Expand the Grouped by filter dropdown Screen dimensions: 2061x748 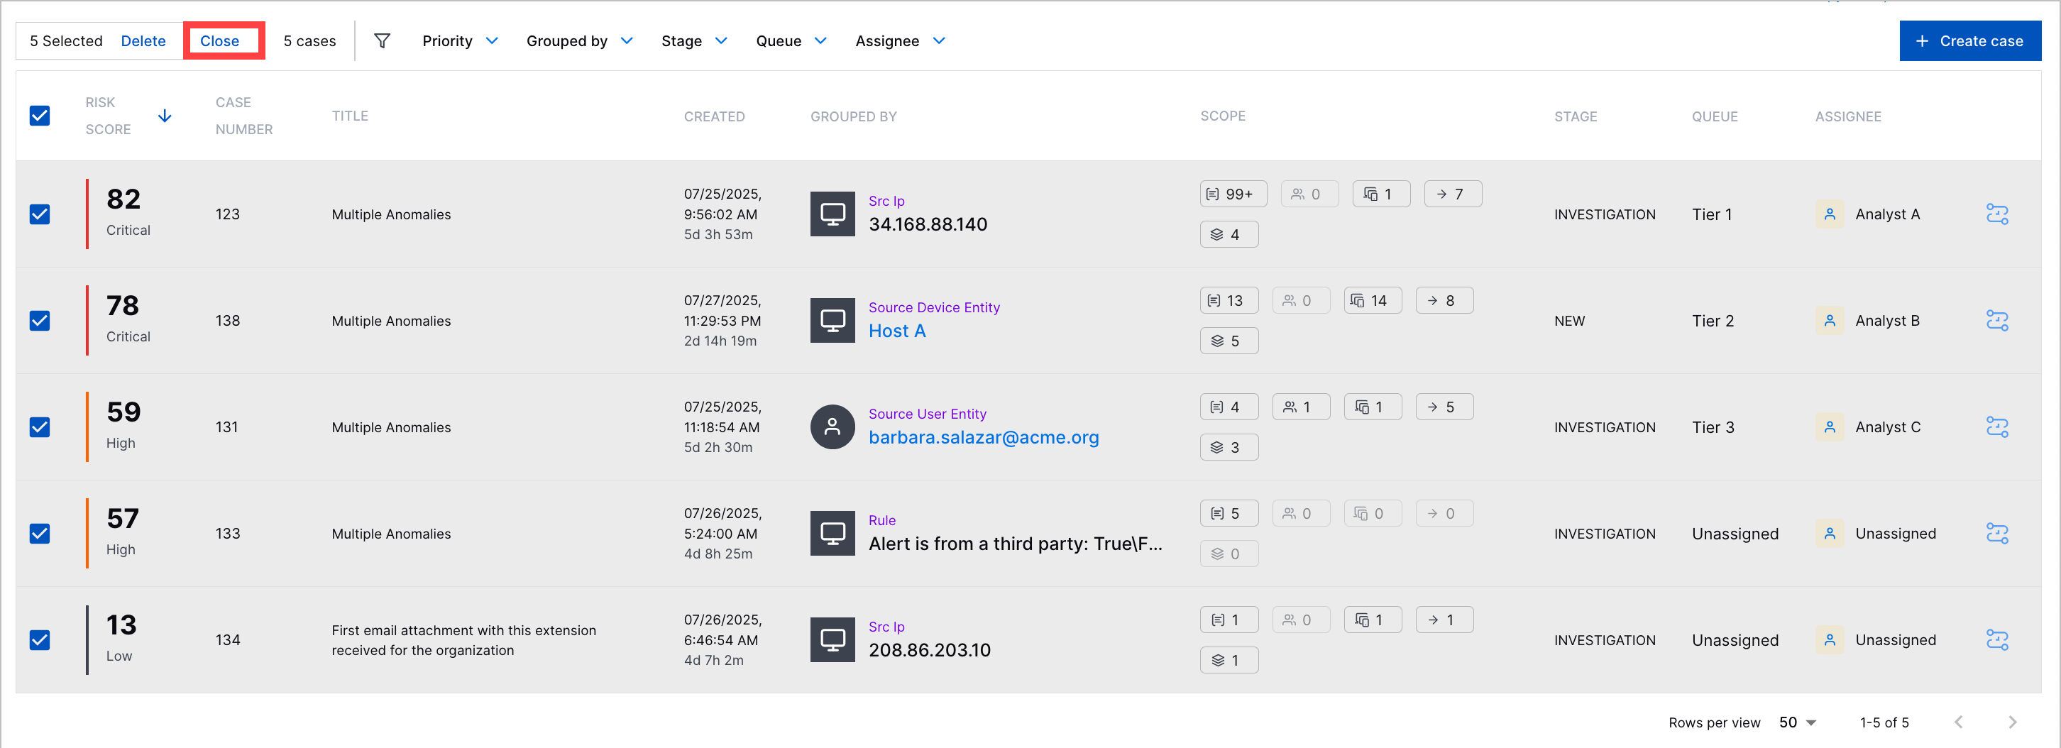579,40
